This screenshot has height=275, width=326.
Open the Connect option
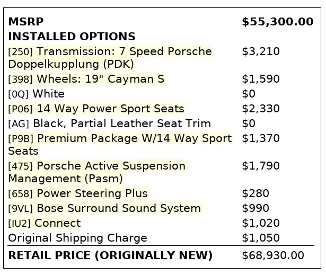(58, 224)
